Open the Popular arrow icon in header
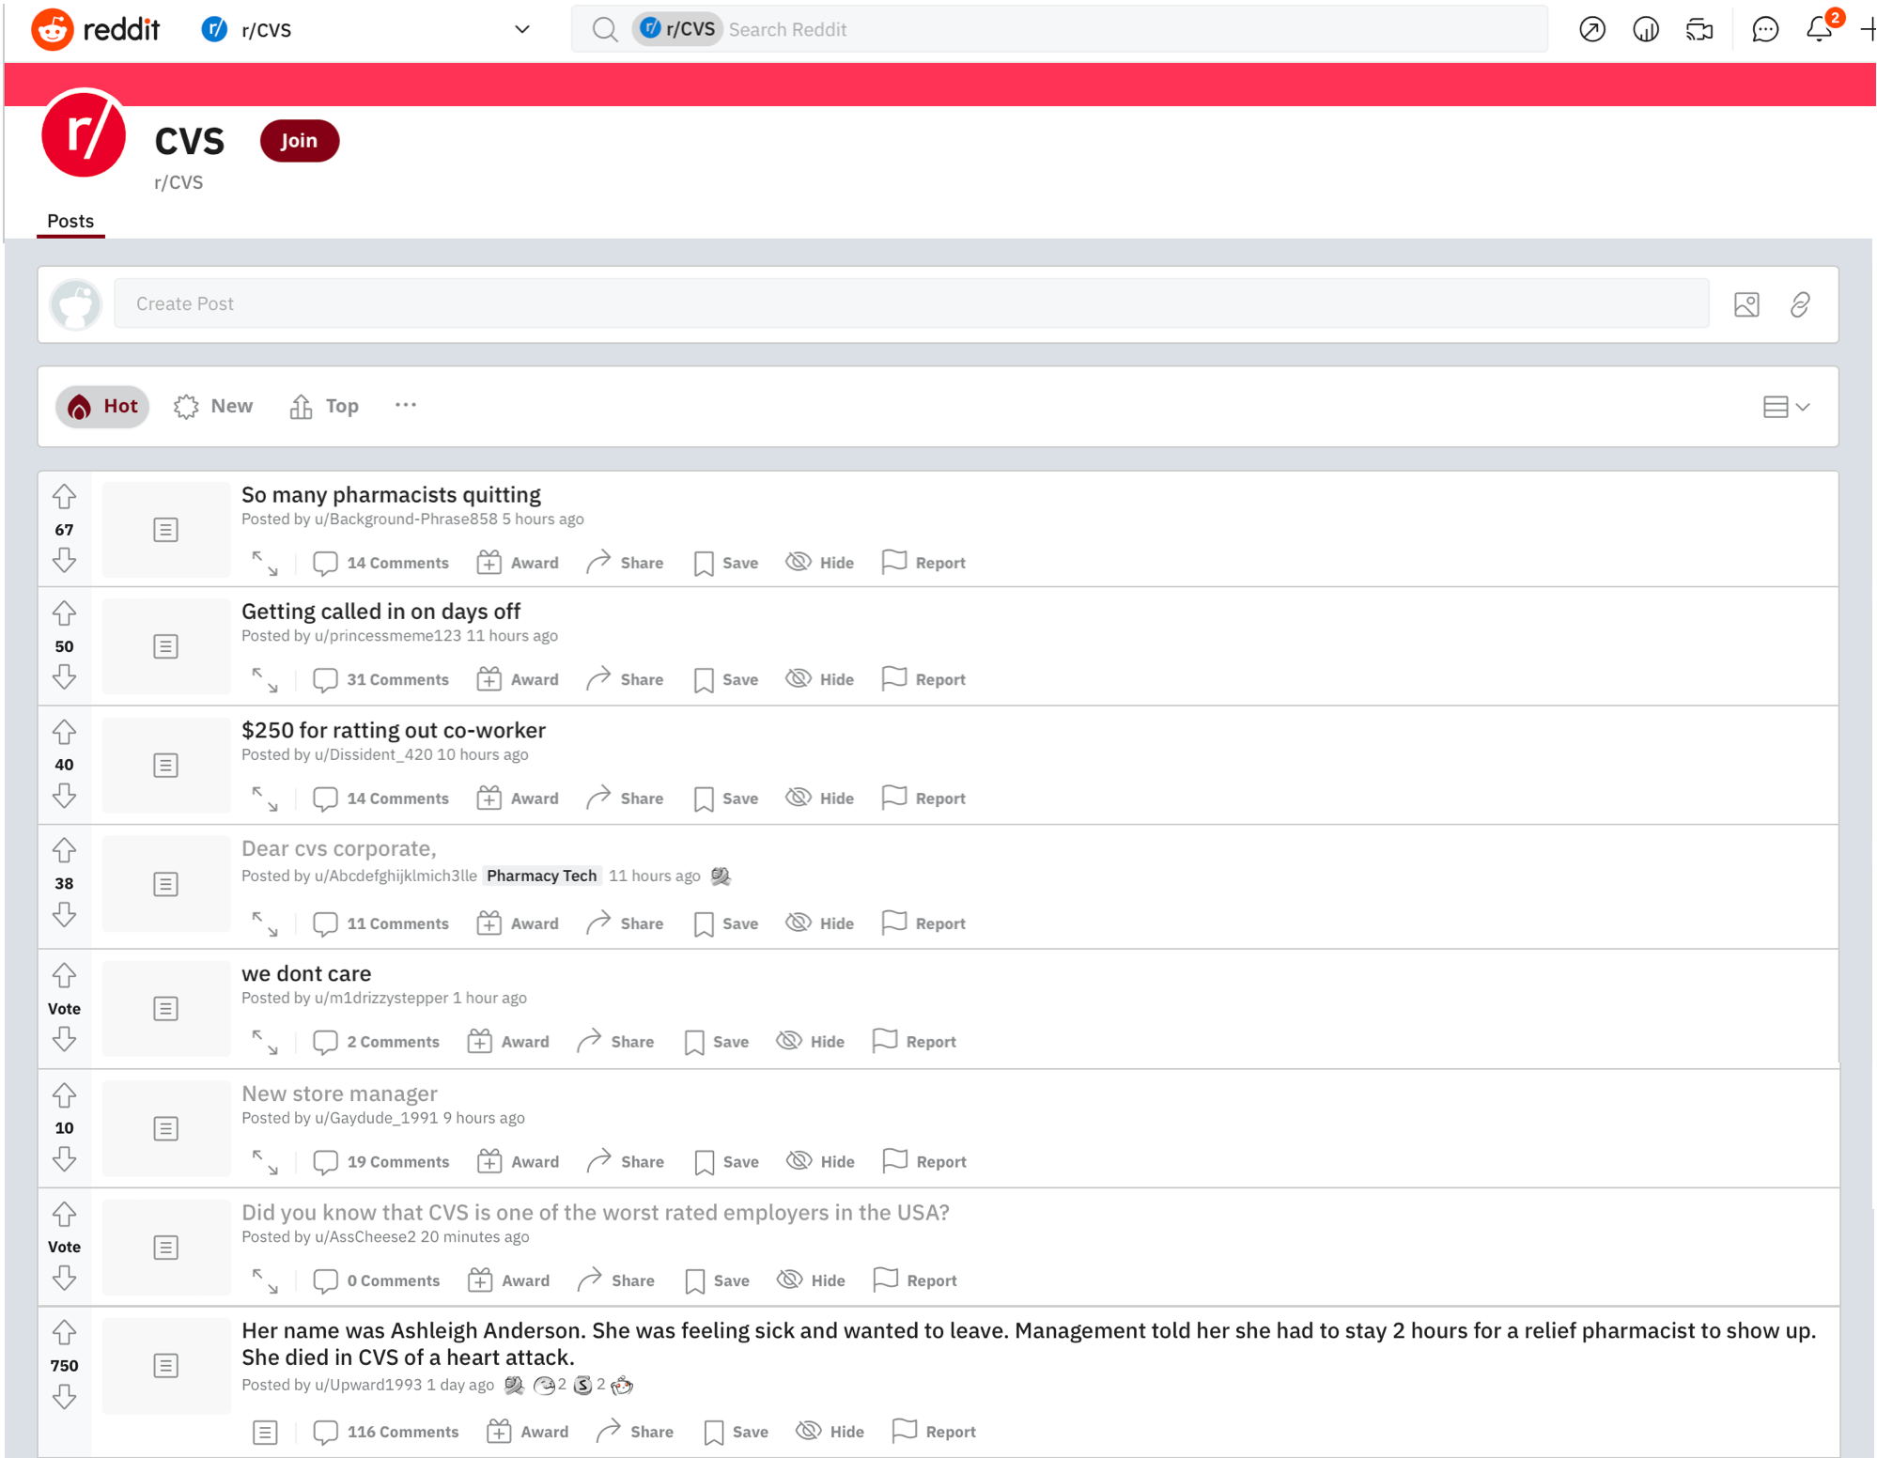The width and height of the screenshot is (1877, 1458). coord(1592,30)
